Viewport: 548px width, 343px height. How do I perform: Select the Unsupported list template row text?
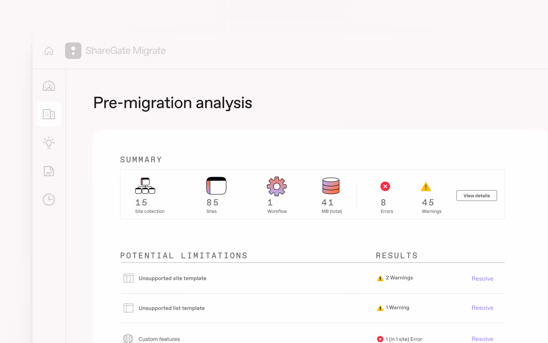pyautogui.click(x=172, y=308)
